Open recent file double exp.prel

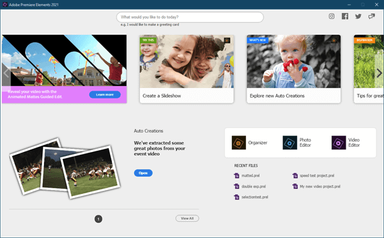pos(254,186)
